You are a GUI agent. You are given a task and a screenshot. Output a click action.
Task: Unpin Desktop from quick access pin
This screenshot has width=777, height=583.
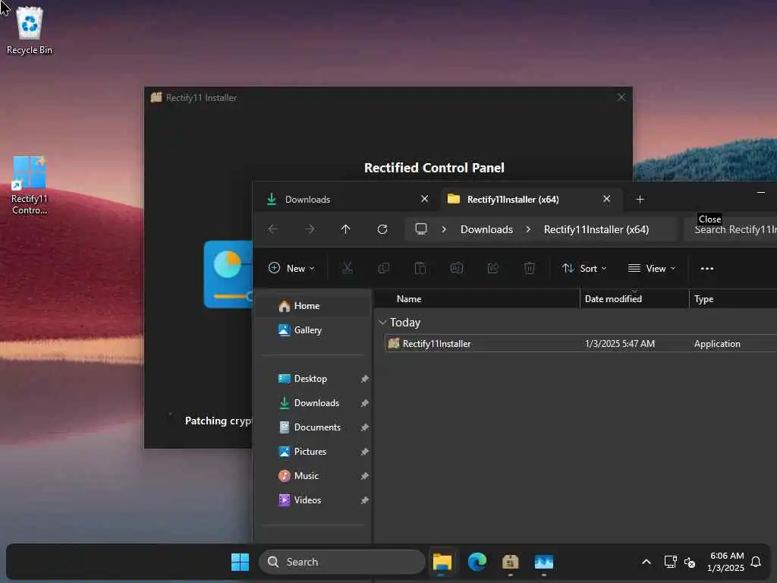pos(365,379)
